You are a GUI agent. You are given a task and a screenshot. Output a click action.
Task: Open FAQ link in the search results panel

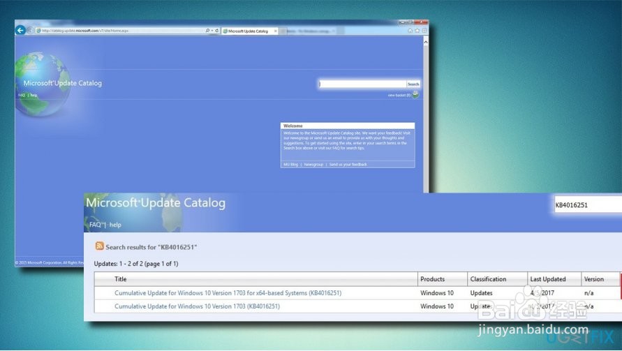click(95, 225)
